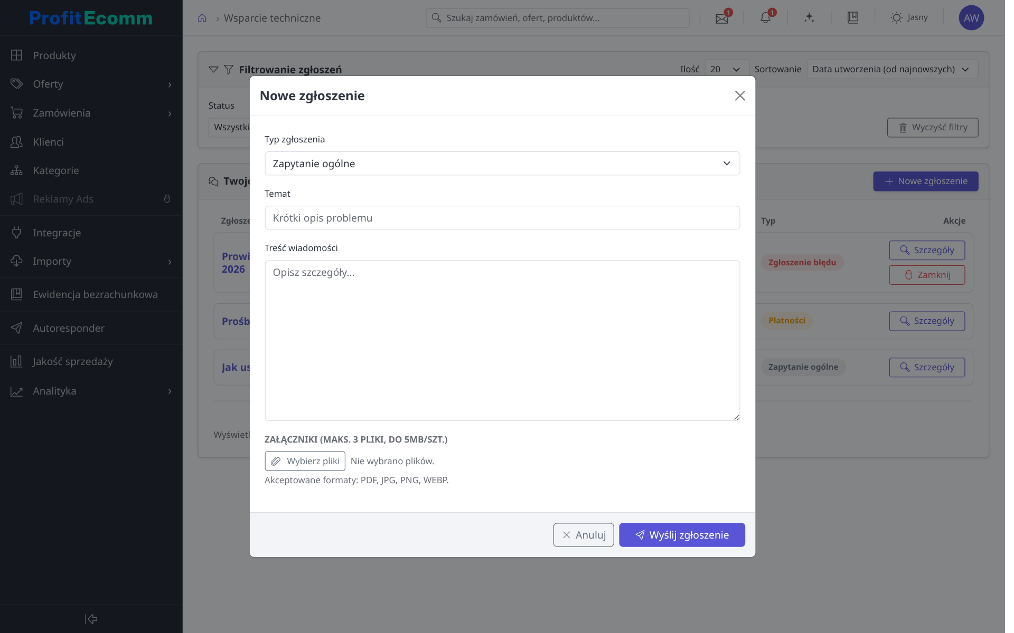Screen dimensions: 1014x633
Task: Click the Anuluj button
Action: tap(583, 535)
